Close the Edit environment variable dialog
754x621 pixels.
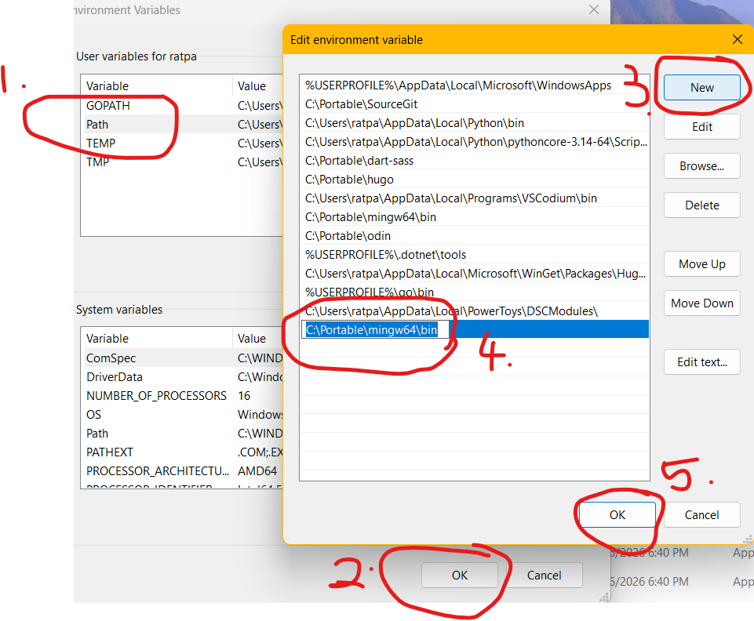point(736,39)
